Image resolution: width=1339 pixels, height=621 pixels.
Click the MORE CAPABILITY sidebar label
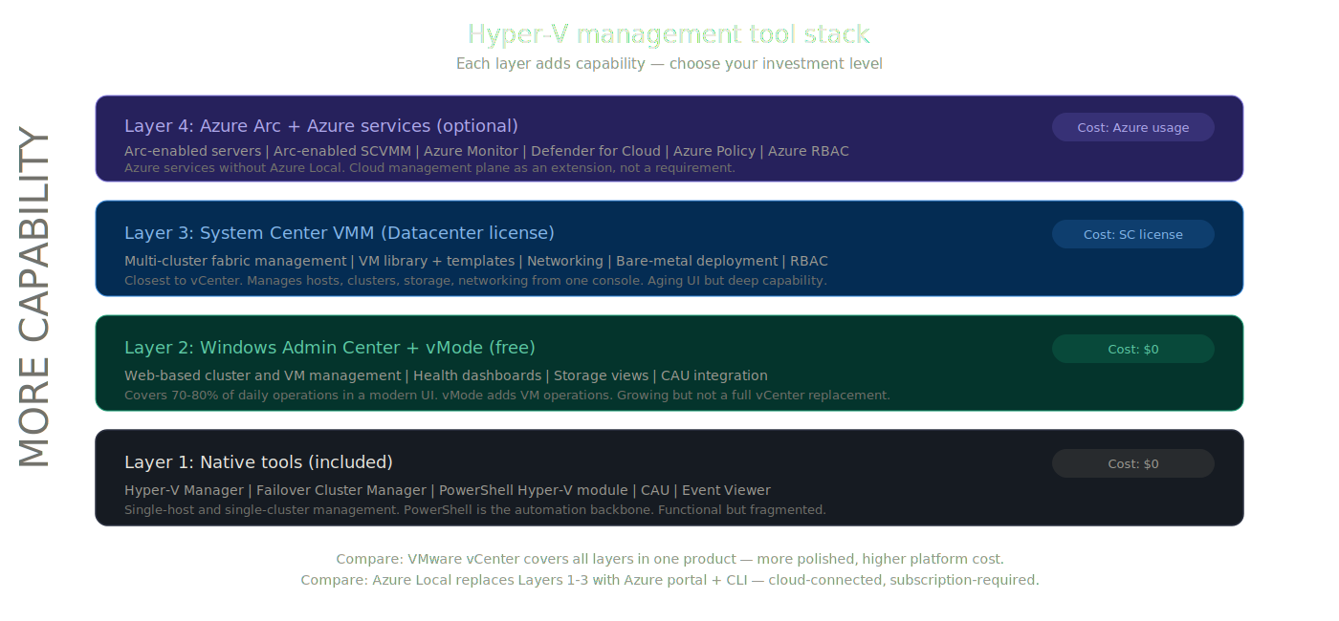pos(34,296)
